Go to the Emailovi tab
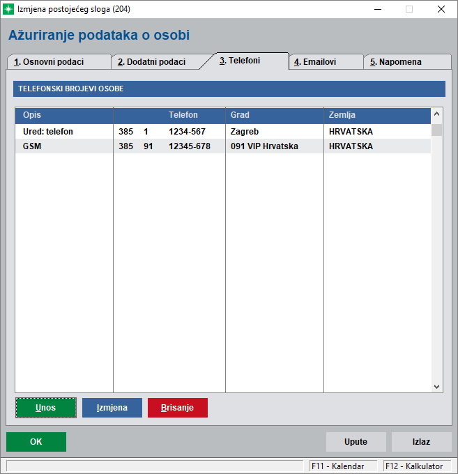458x474 pixels. coord(326,61)
